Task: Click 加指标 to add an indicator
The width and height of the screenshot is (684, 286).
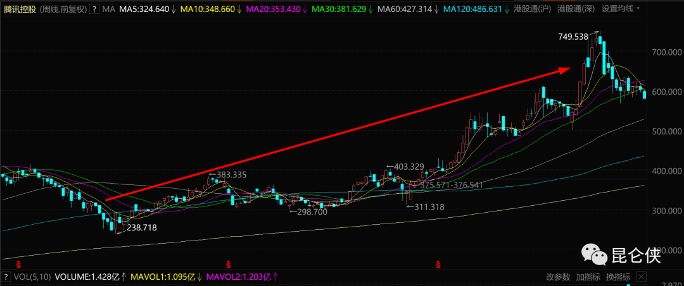Action: point(588,277)
